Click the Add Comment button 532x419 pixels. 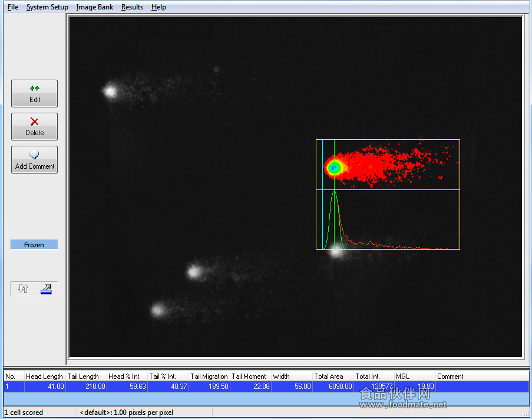(x=34, y=160)
